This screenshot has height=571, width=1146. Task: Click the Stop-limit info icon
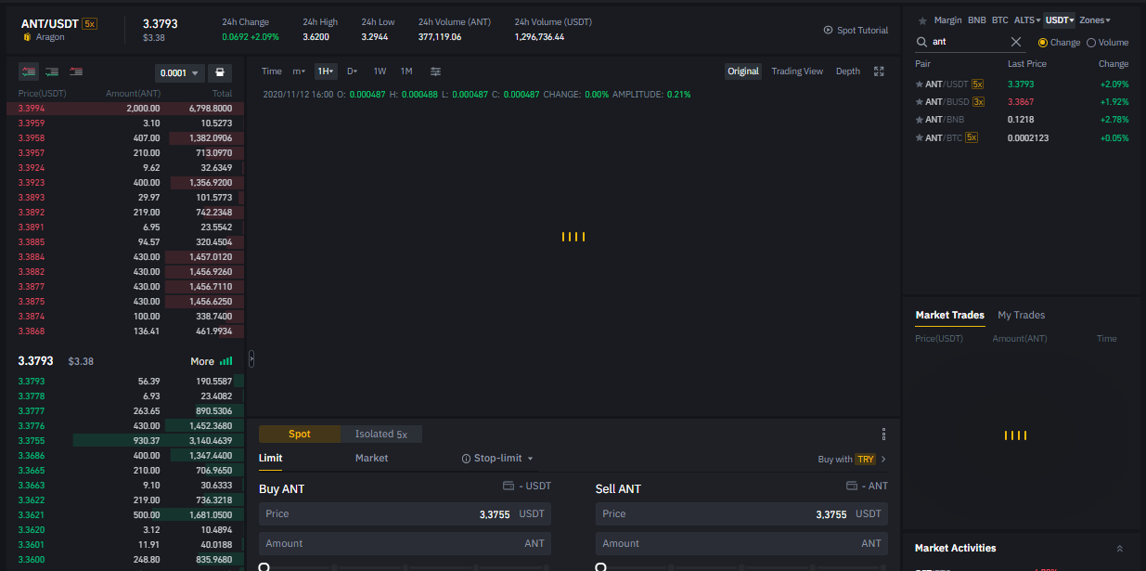point(466,459)
